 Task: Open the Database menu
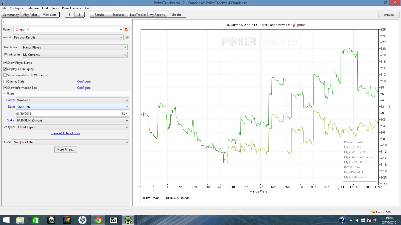[x=33, y=8]
